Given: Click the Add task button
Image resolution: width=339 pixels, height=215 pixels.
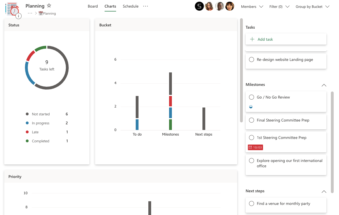Looking at the screenshot, I should (x=286, y=39).
